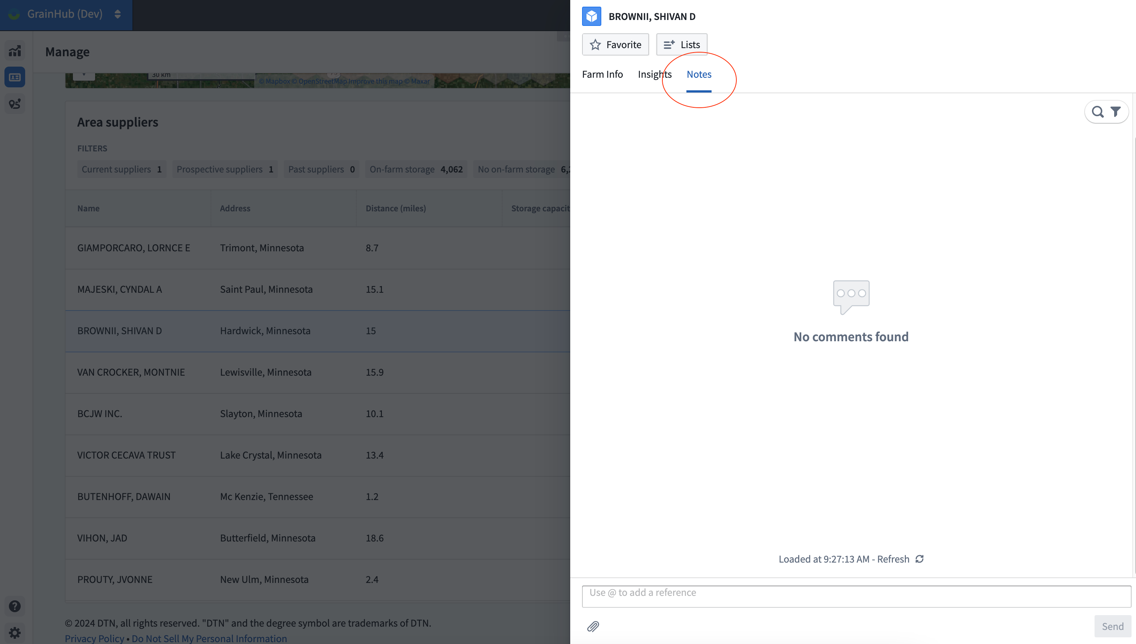Screen dimensions: 1136x644
Task: Switch to the Farm Info tab
Action: (x=602, y=74)
